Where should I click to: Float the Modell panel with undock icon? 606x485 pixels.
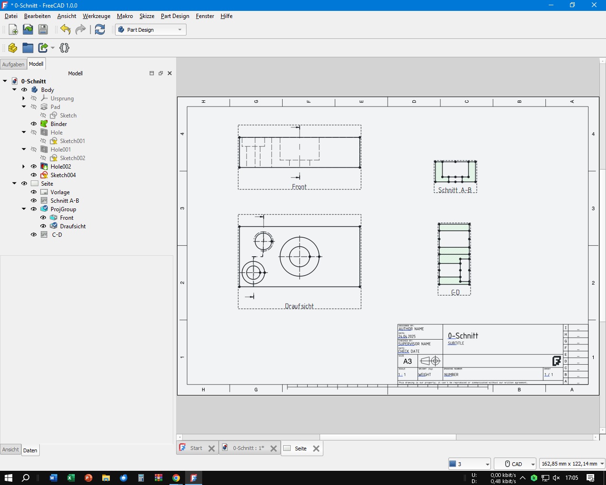(160, 73)
